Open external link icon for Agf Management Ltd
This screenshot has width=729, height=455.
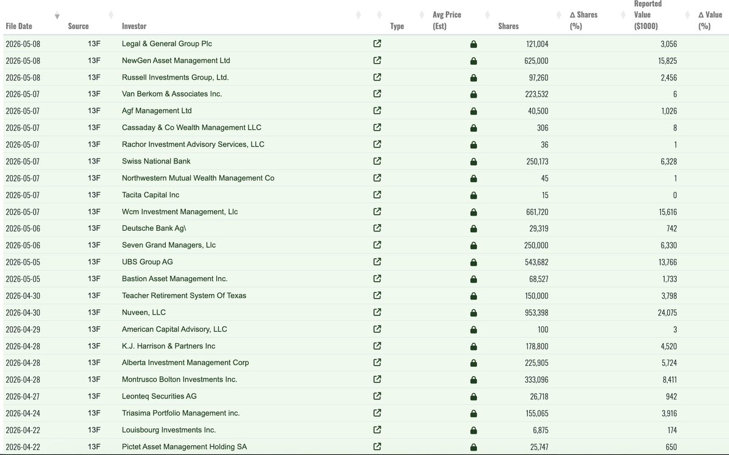(x=377, y=111)
